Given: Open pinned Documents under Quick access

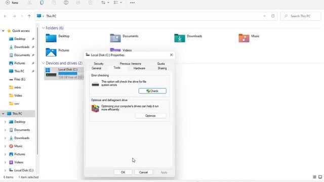Looking at the screenshot, I should click(22, 55).
